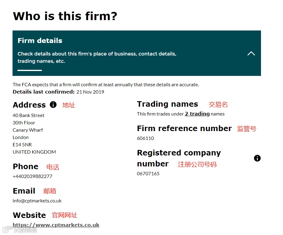Click the firm reference number 606110
The width and height of the screenshot is (283, 235).
(145, 138)
